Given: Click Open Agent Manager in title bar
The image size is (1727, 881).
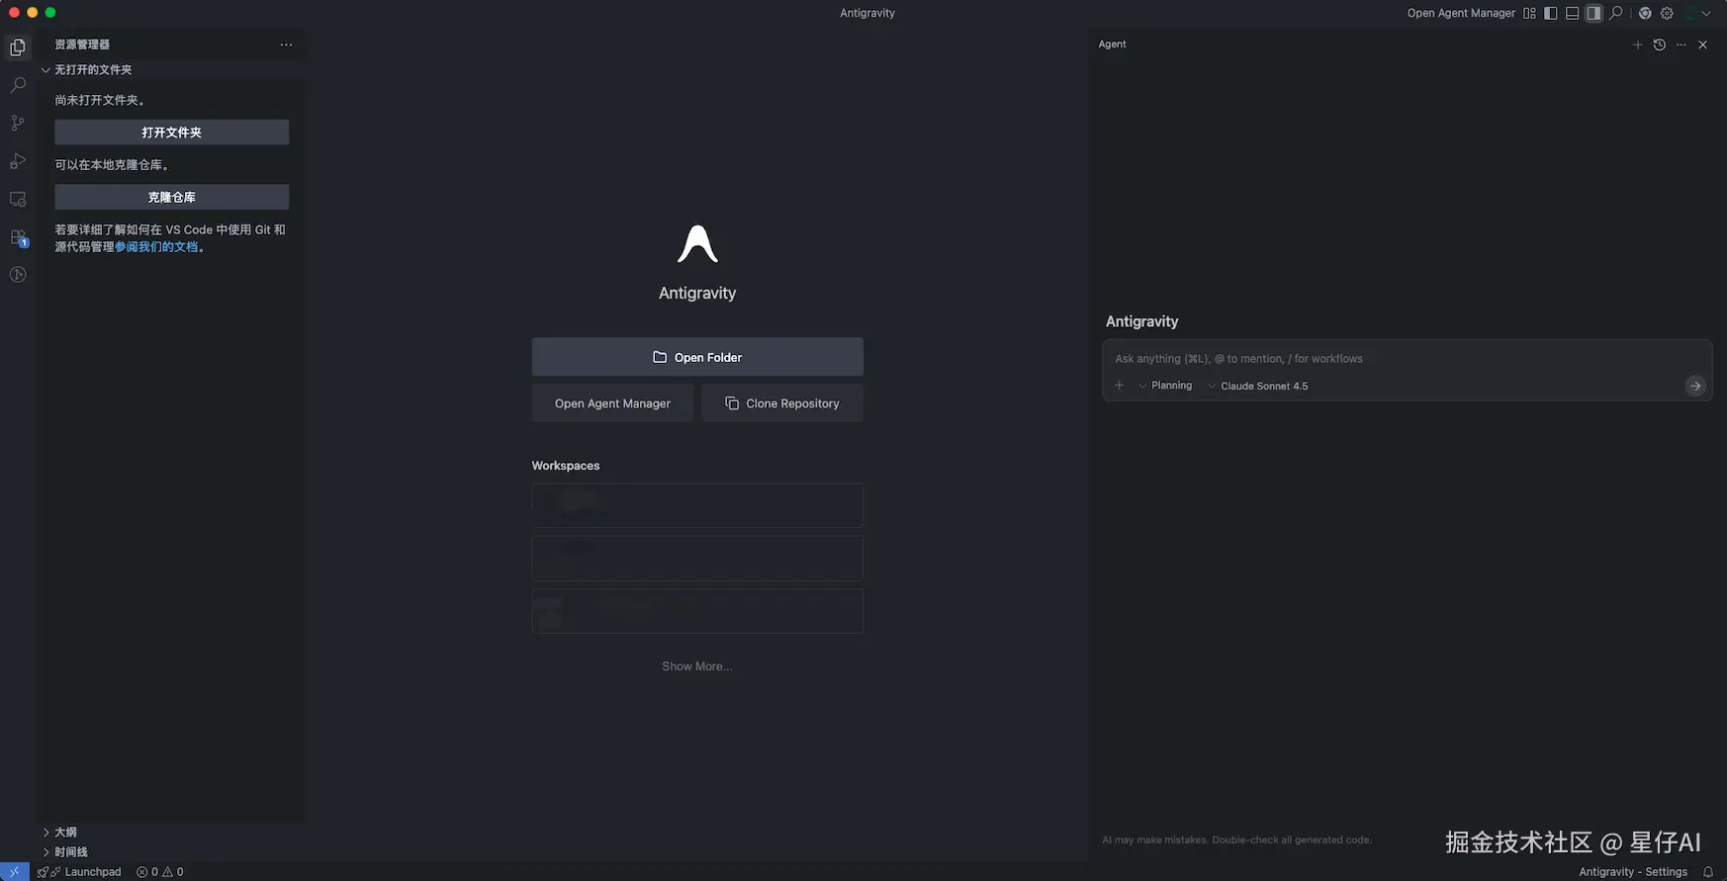Looking at the screenshot, I should tap(1461, 14).
